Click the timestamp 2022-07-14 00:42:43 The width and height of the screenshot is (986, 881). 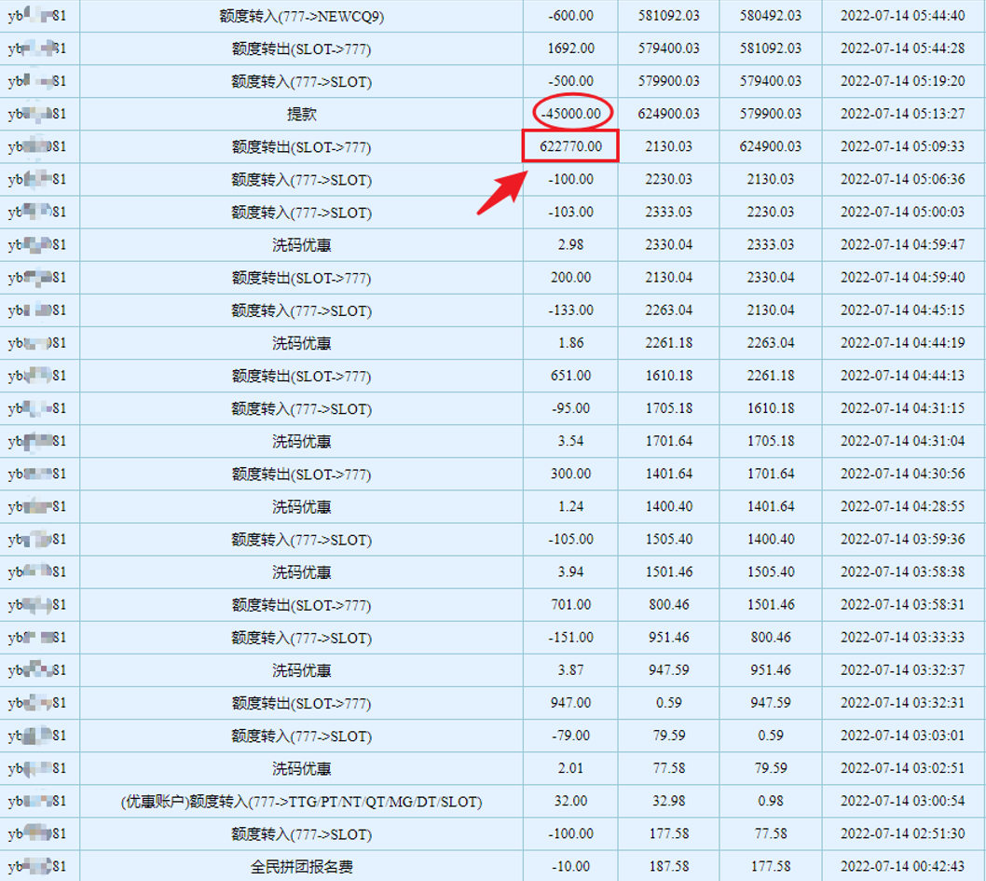[x=902, y=867]
